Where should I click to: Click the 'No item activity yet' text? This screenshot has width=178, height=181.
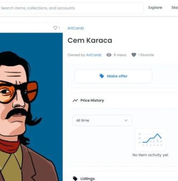click(151, 155)
